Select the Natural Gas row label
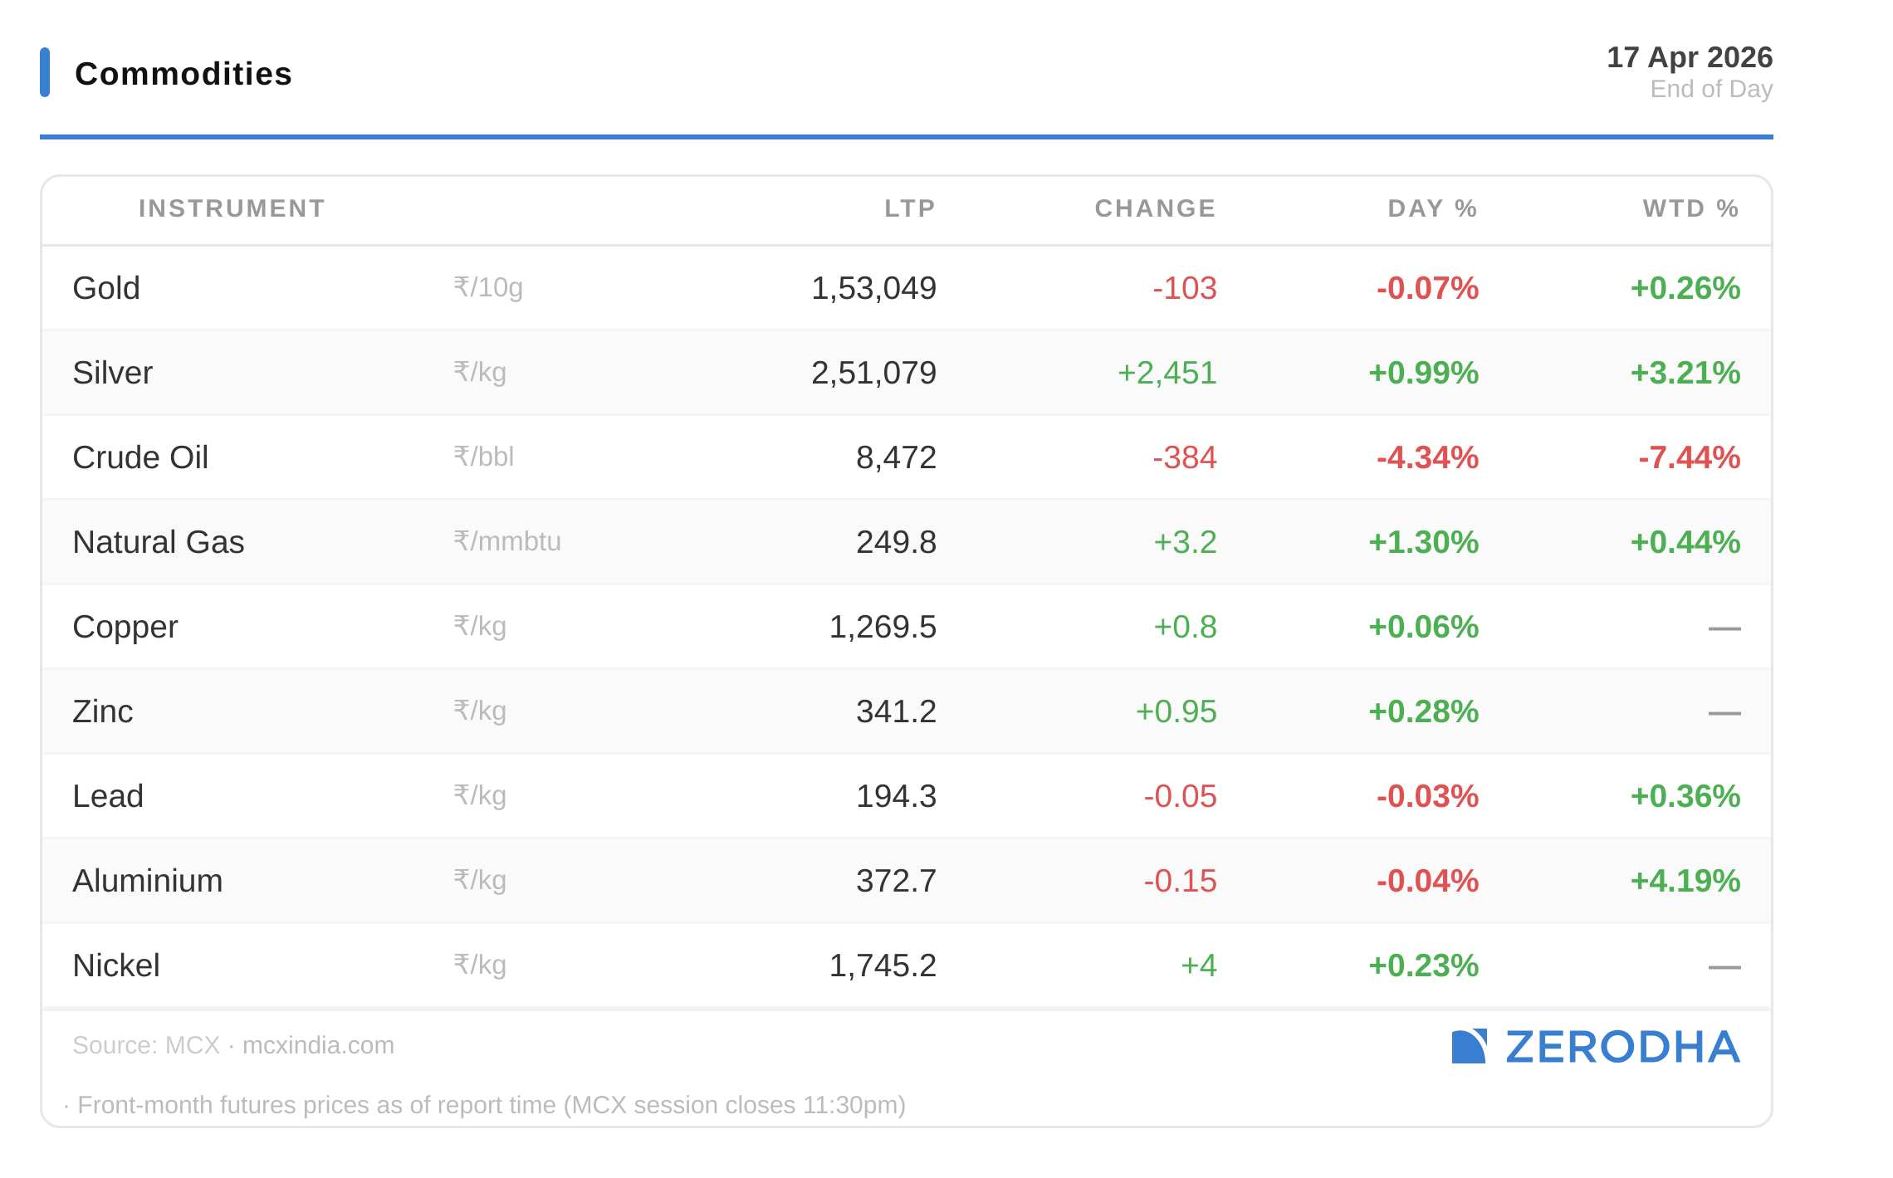This screenshot has width=1893, height=1178. [158, 542]
